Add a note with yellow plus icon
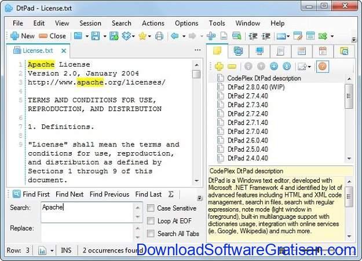Image resolution: width=362 pixels, height=261 pixels. coord(219,67)
